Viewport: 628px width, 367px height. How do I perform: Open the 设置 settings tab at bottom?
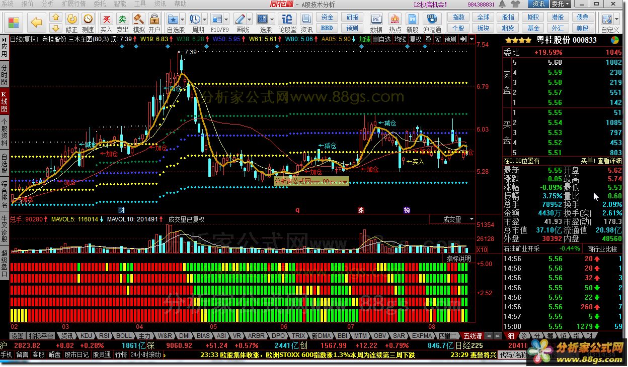coord(18,336)
